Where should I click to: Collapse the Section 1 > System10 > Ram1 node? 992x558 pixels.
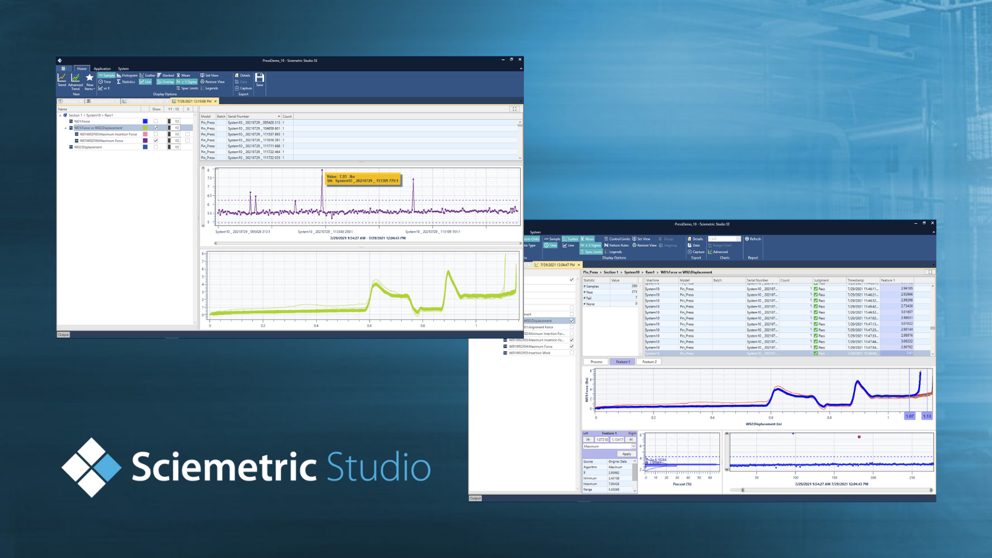(x=60, y=115)
